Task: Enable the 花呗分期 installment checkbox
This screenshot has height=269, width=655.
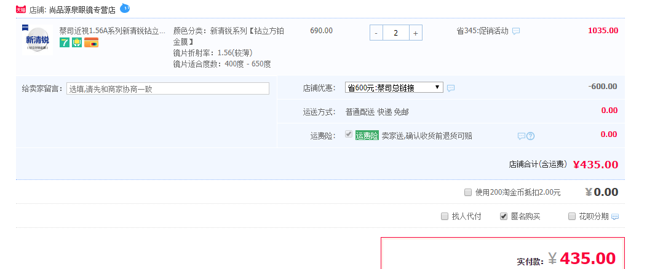Action: coord(572,216)
